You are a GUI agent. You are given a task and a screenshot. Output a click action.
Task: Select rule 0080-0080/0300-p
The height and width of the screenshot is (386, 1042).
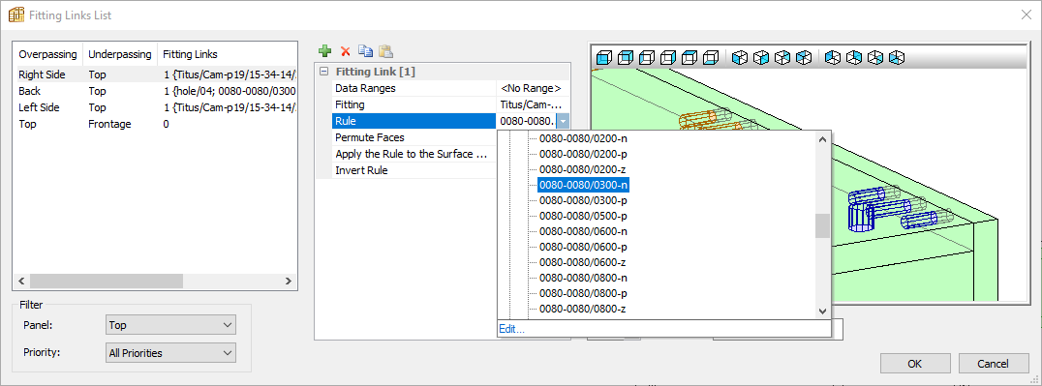click(x=583, y=200)
